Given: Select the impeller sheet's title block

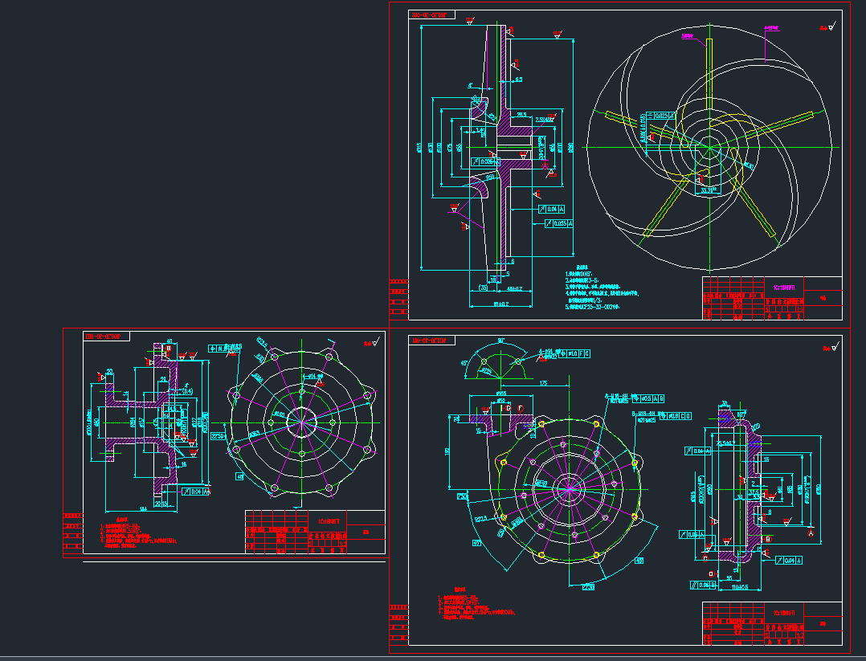Looking at the screenshot, I should coord(772,300).
